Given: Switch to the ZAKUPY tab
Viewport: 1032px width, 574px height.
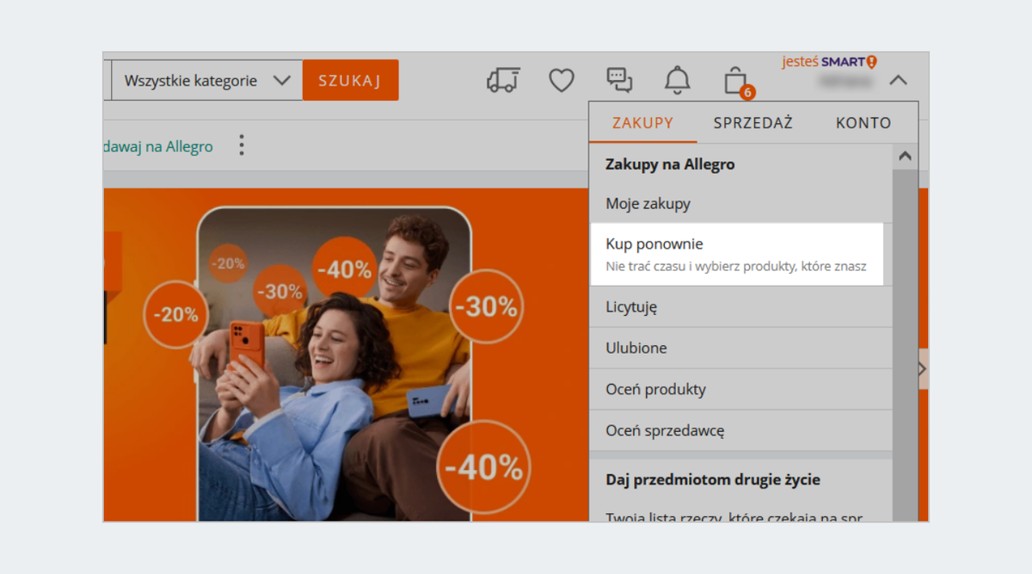Looking at the screenshot, I should pyautogui.click(x=643, y=123).
